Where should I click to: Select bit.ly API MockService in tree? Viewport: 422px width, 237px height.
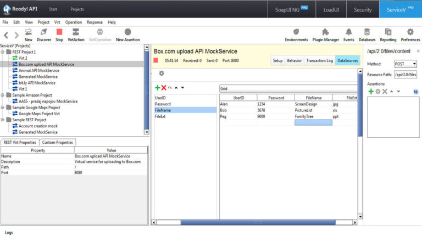point(37,83)
